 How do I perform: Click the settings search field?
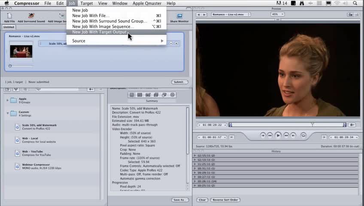(57, 89)
